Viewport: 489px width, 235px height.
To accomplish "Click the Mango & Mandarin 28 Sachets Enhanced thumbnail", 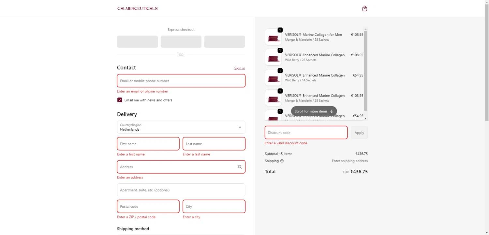I will tap(273, 98).
